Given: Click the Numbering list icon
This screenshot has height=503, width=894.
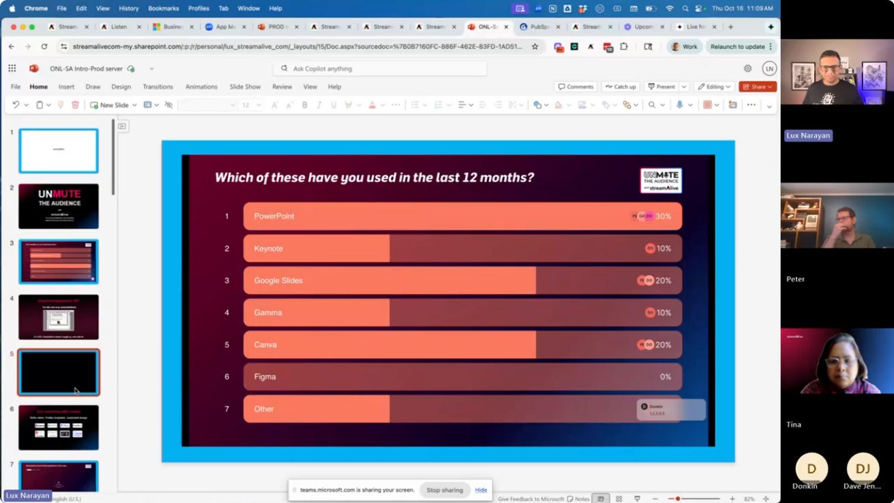Looking at the screenshot, I should 438,105.
